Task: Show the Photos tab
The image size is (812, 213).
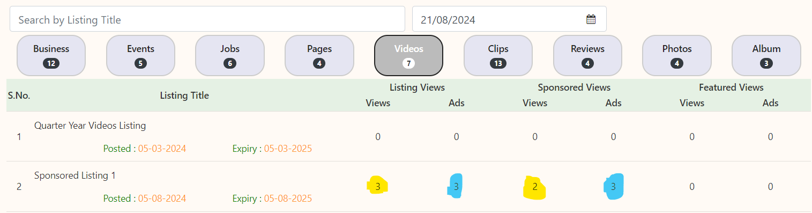Action: (677, 55)
